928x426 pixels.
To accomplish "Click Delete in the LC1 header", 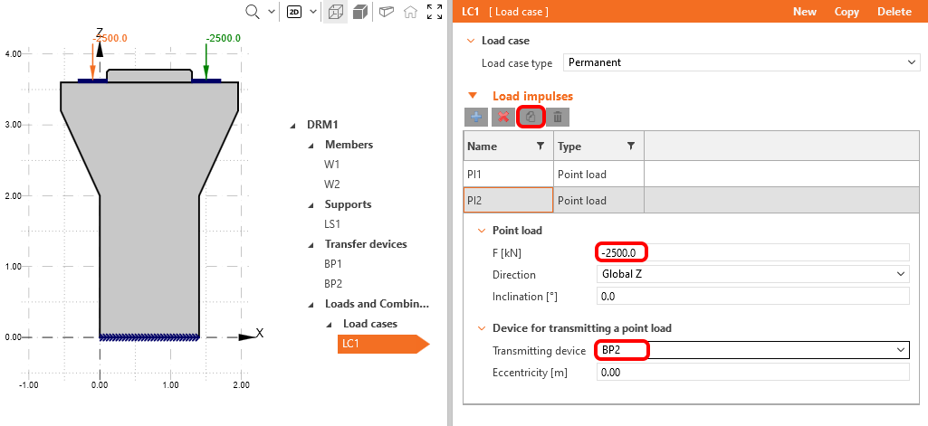I will (895, 12).
